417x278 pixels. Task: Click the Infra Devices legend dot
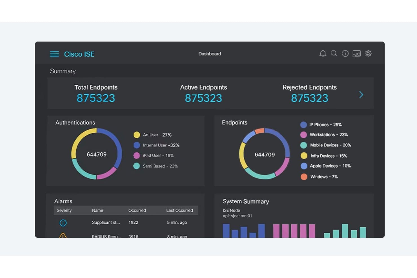[x=304, y=156]
